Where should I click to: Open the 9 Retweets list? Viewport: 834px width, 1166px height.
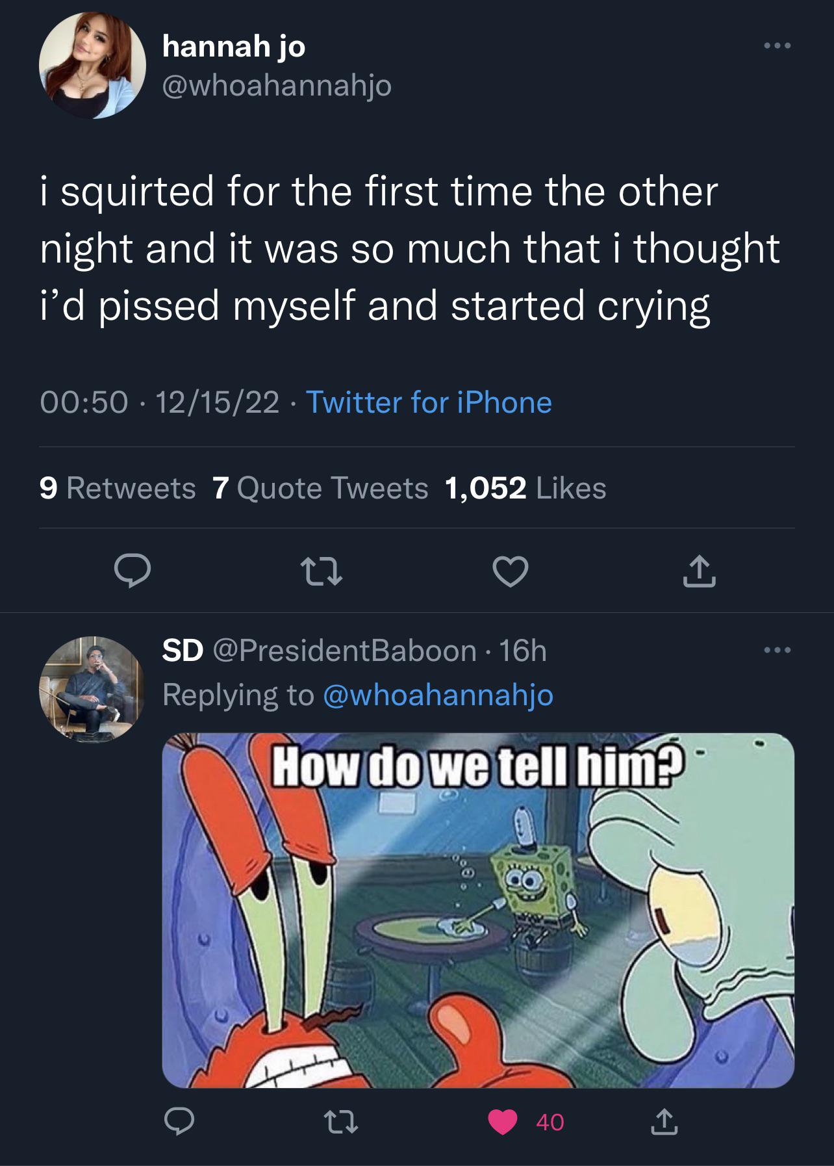point(118,488)
